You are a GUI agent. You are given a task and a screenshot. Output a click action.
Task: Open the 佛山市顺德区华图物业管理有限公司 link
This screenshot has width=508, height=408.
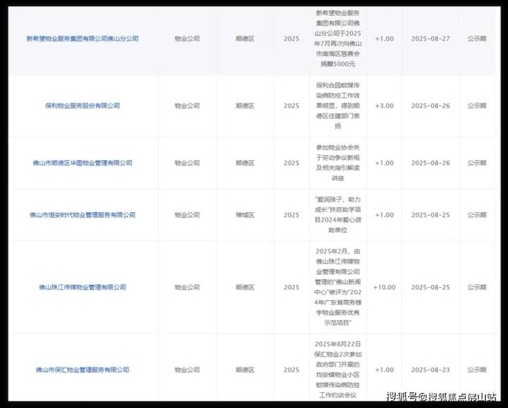tap(82, 163)
